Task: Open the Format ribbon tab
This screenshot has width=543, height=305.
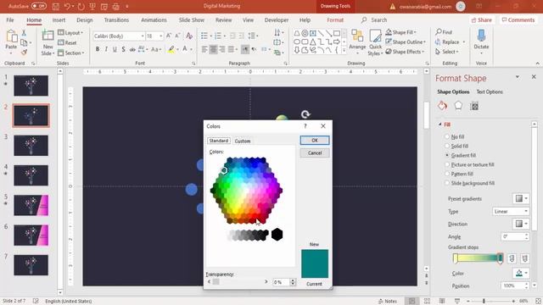Action: (x=335, y=20)
